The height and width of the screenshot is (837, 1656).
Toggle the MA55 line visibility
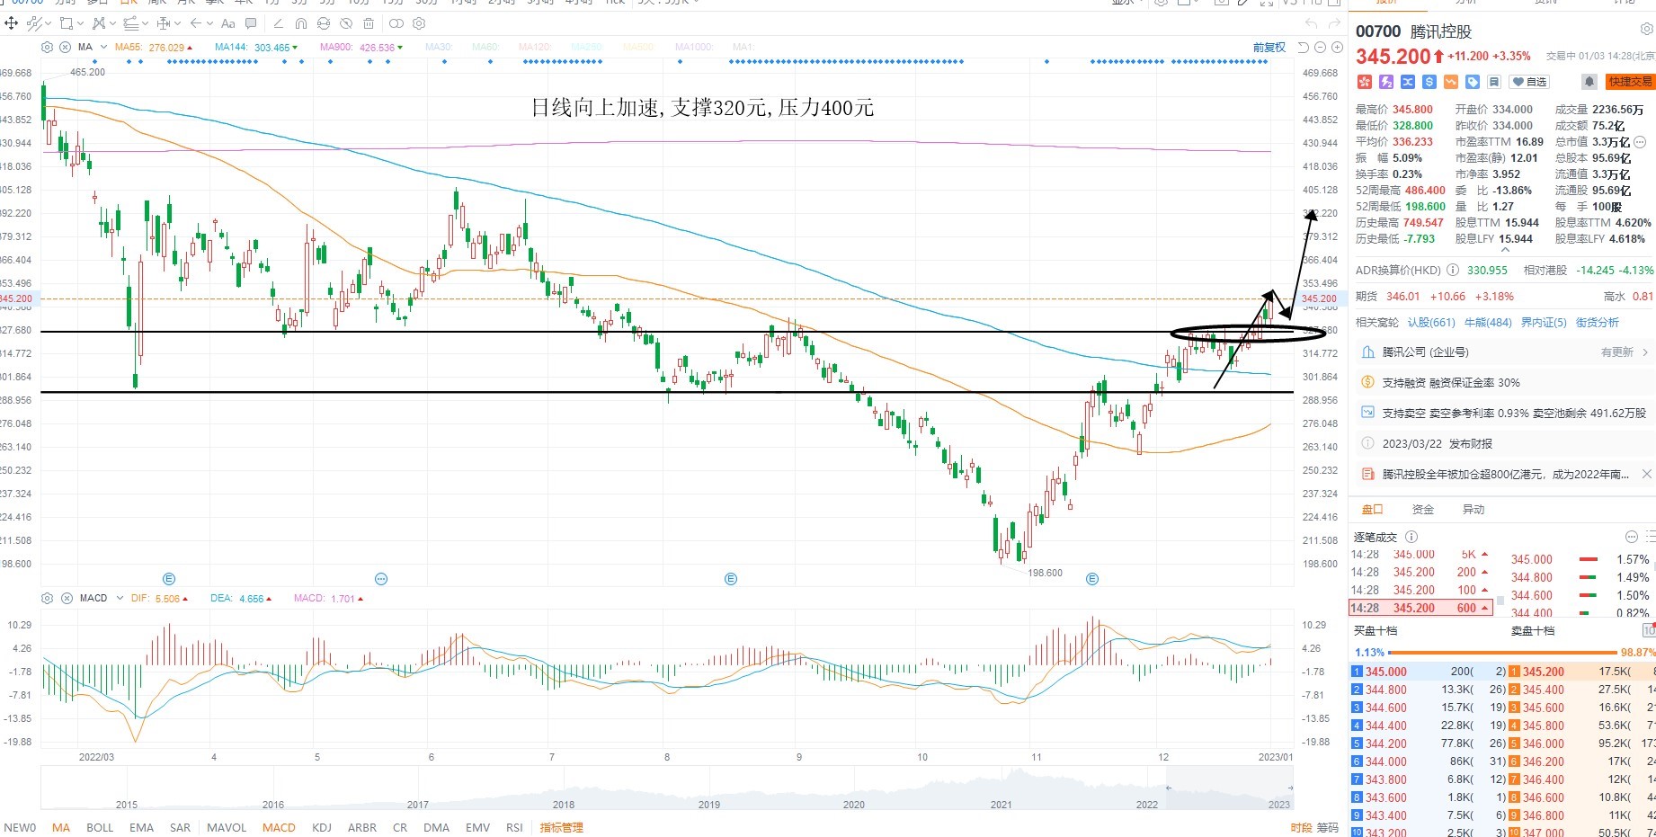[153, 48]
